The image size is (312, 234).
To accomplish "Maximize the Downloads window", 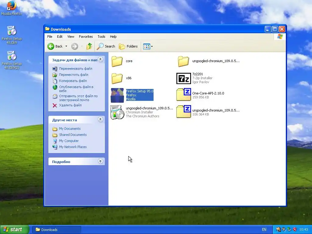I will tap(275, 29).
